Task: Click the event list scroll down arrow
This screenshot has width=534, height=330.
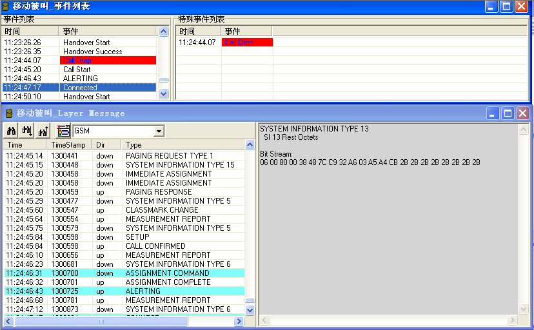Action: click(163, 94)
